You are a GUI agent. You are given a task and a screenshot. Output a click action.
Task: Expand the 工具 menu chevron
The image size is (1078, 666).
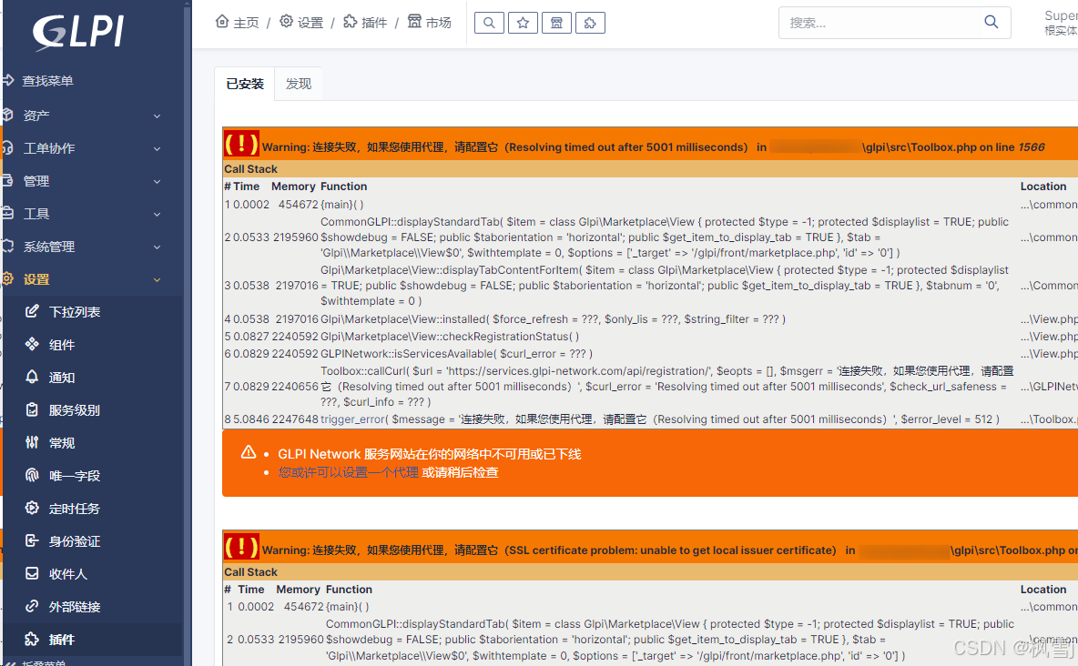tap(157, 215)
